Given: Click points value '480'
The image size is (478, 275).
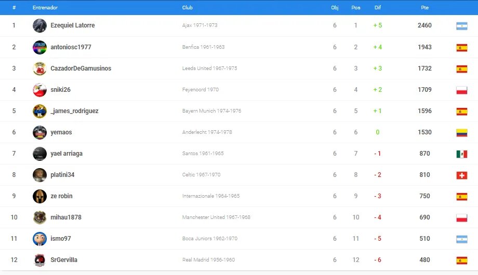Looking at the screenshot, I should pyautogui.click(x=424, y=260).
